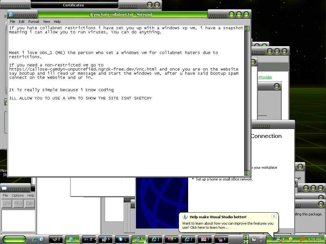Click the bottom-left window's title bar icon
326x244 pixels.
pyautogui.click(x=4, y=188)
